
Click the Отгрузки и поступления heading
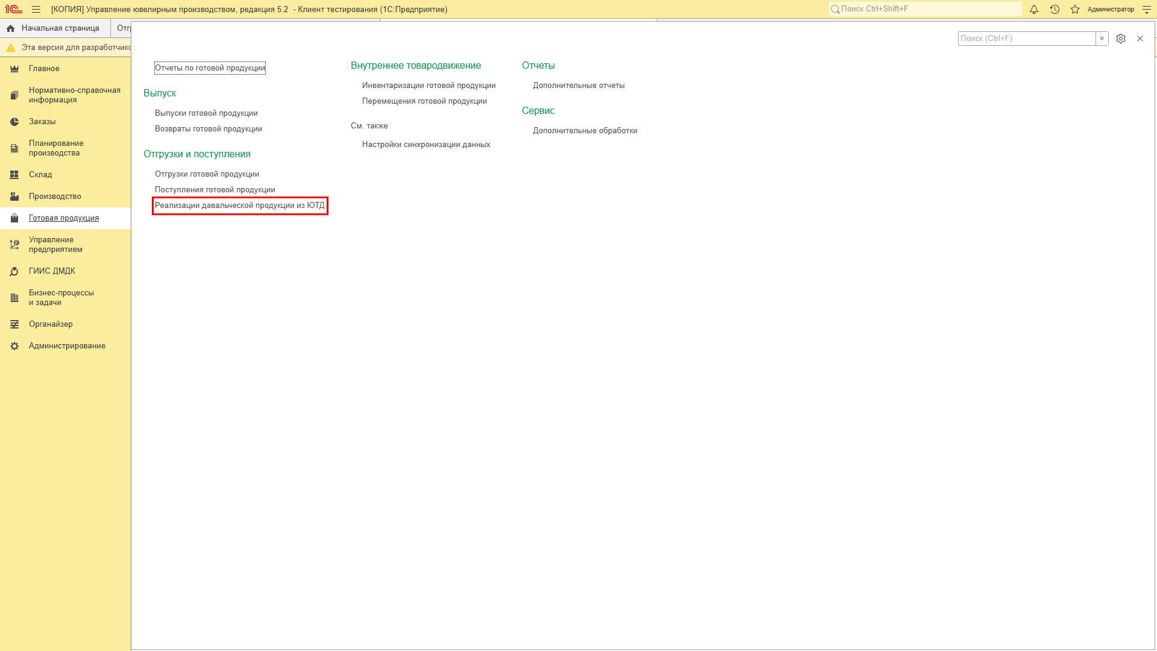197,154
